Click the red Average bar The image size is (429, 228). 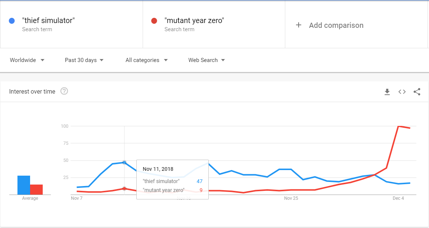click(x=36, y=190)
